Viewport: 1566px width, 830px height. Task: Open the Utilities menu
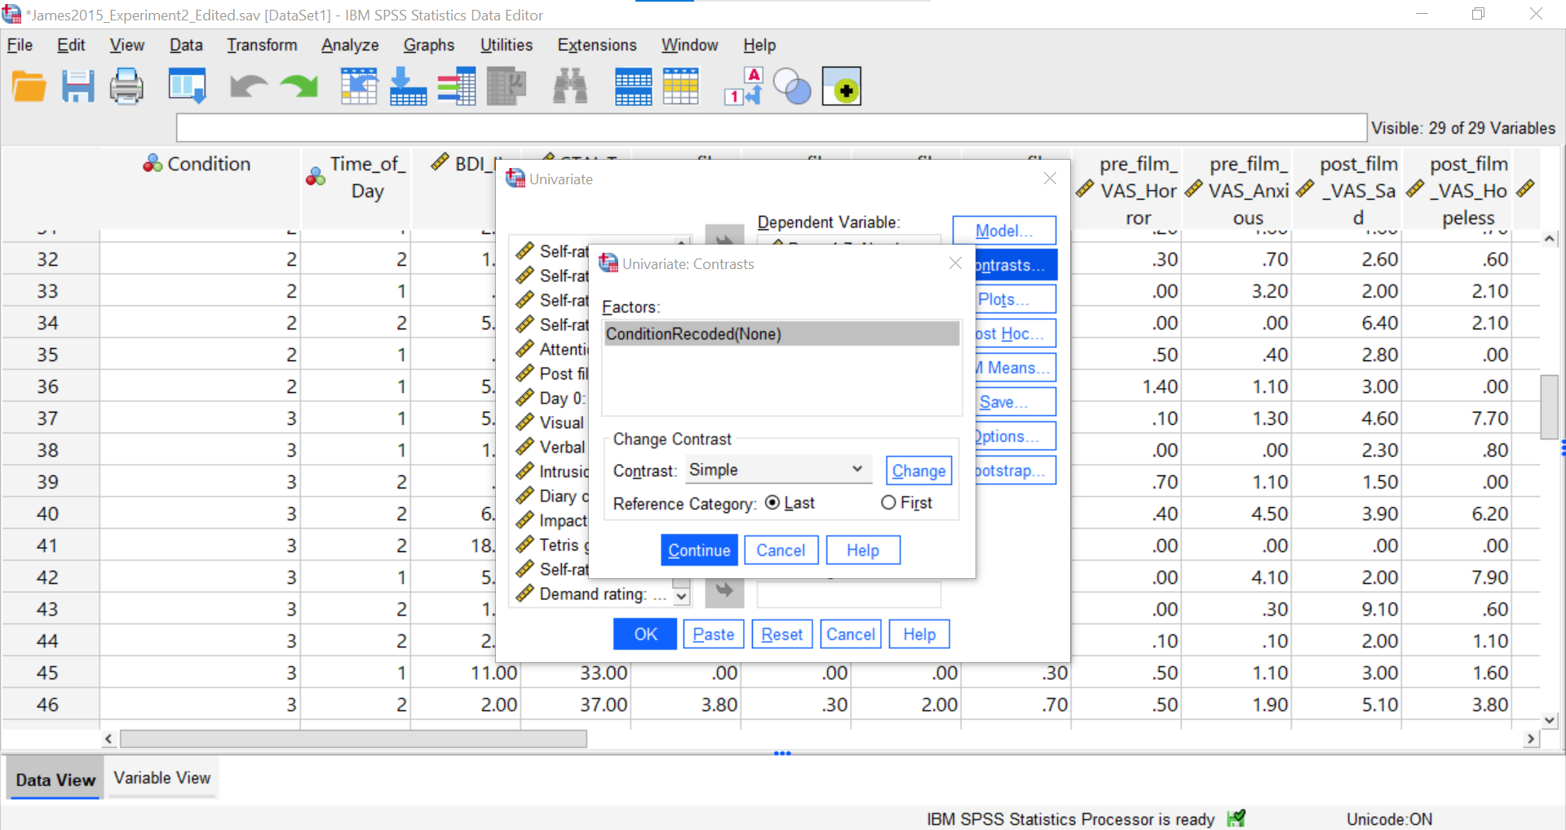507,45
